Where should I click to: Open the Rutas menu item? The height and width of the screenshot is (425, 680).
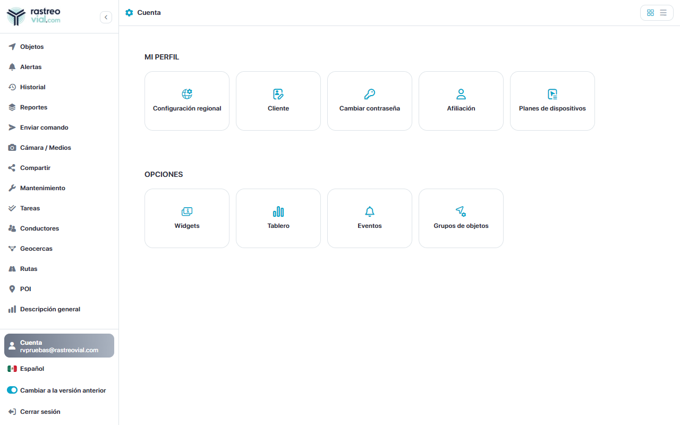[x=59, y=269]
